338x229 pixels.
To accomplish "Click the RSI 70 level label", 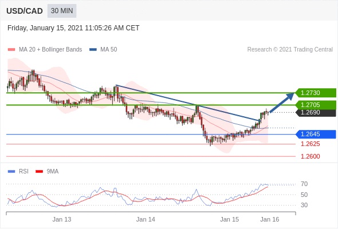I will tap(304, 184).
